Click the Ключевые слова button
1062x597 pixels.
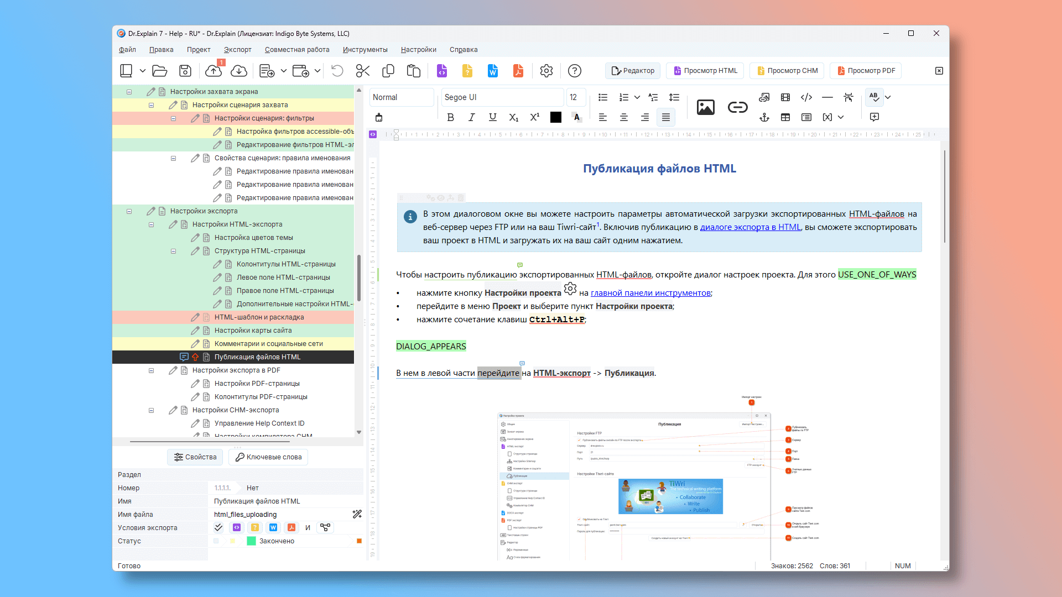click(x=269, y=457)
